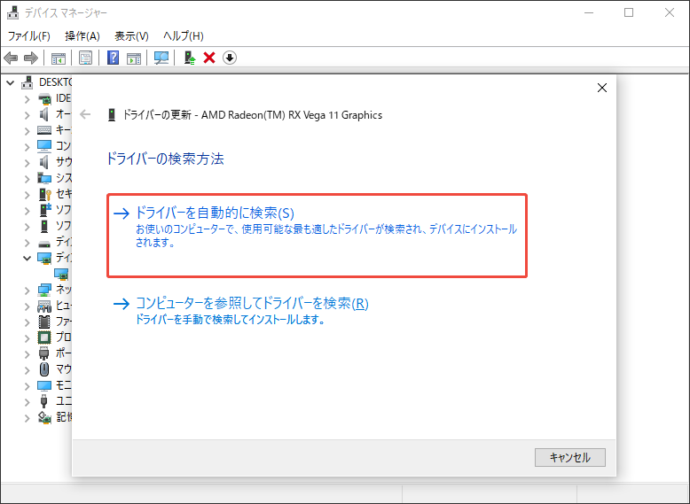Open the Properties toolbar icon
Image resolution: width=690 pixels, height=504 pixels.
click(x=85, y=58)
